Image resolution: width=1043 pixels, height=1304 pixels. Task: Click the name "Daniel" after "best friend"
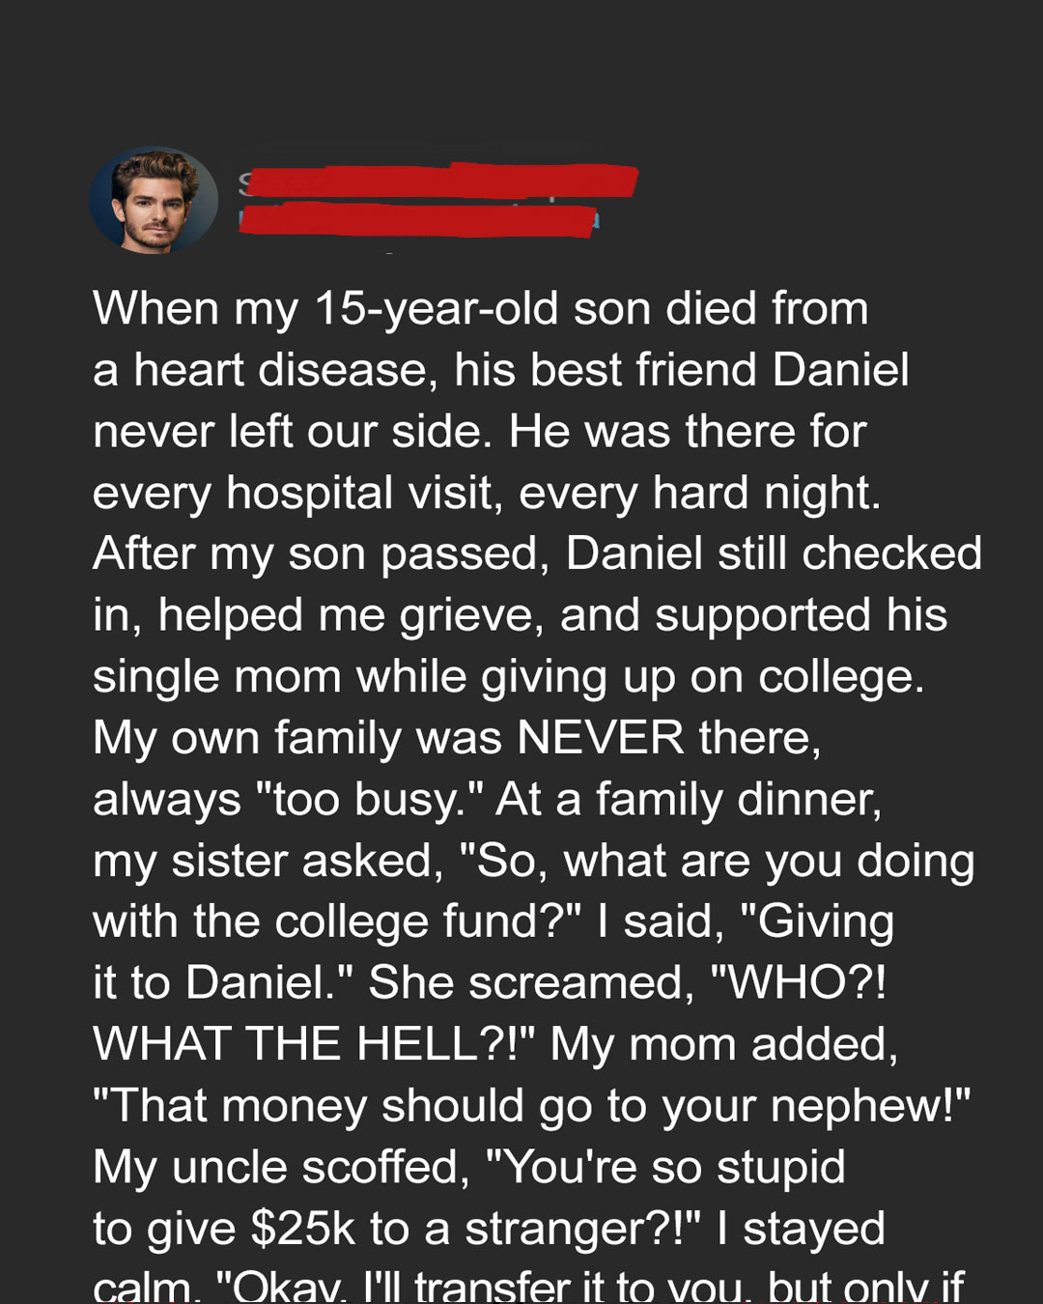click(x=840, y=370)
